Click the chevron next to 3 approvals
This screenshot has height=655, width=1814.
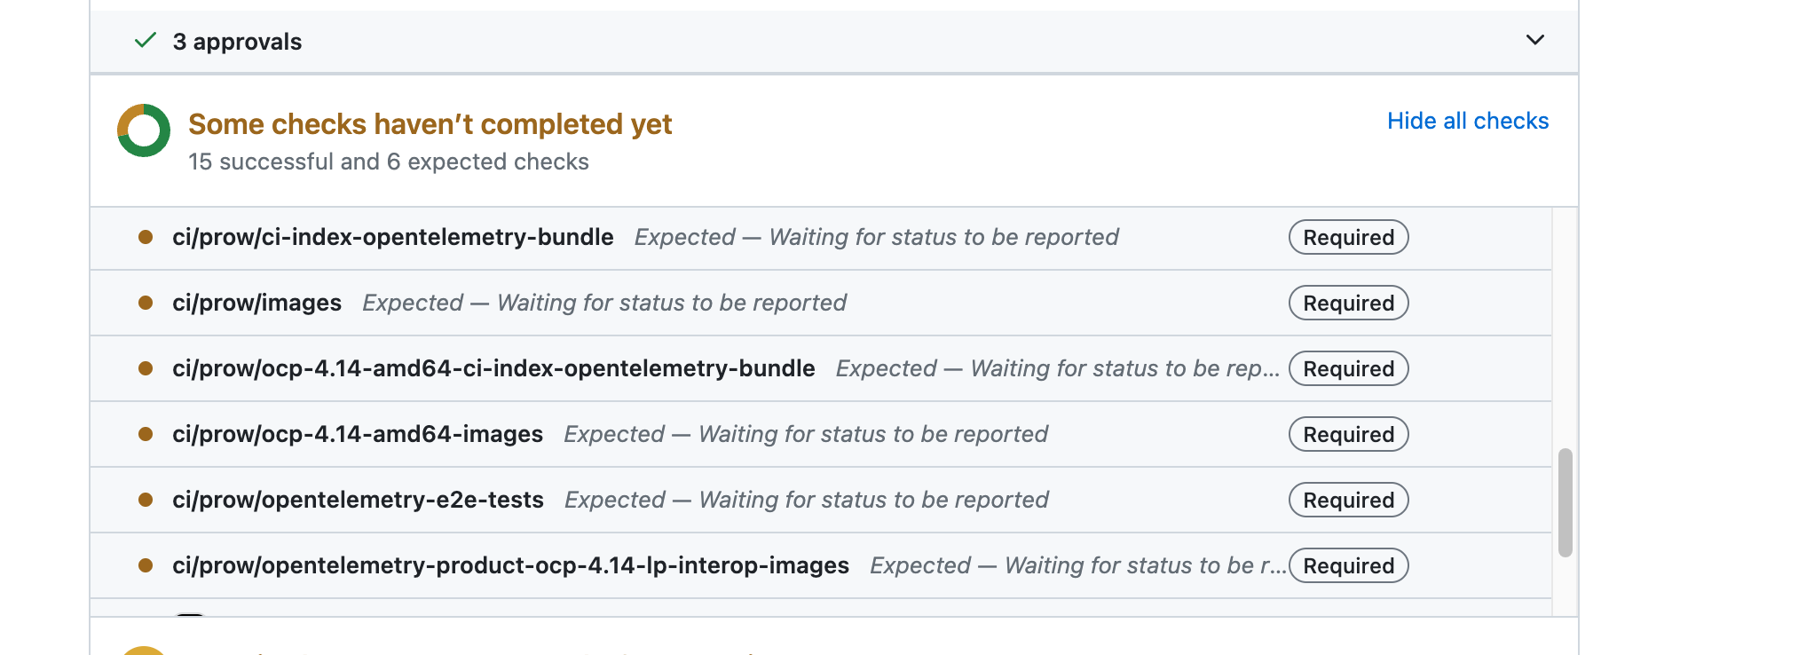point(1534,40)
